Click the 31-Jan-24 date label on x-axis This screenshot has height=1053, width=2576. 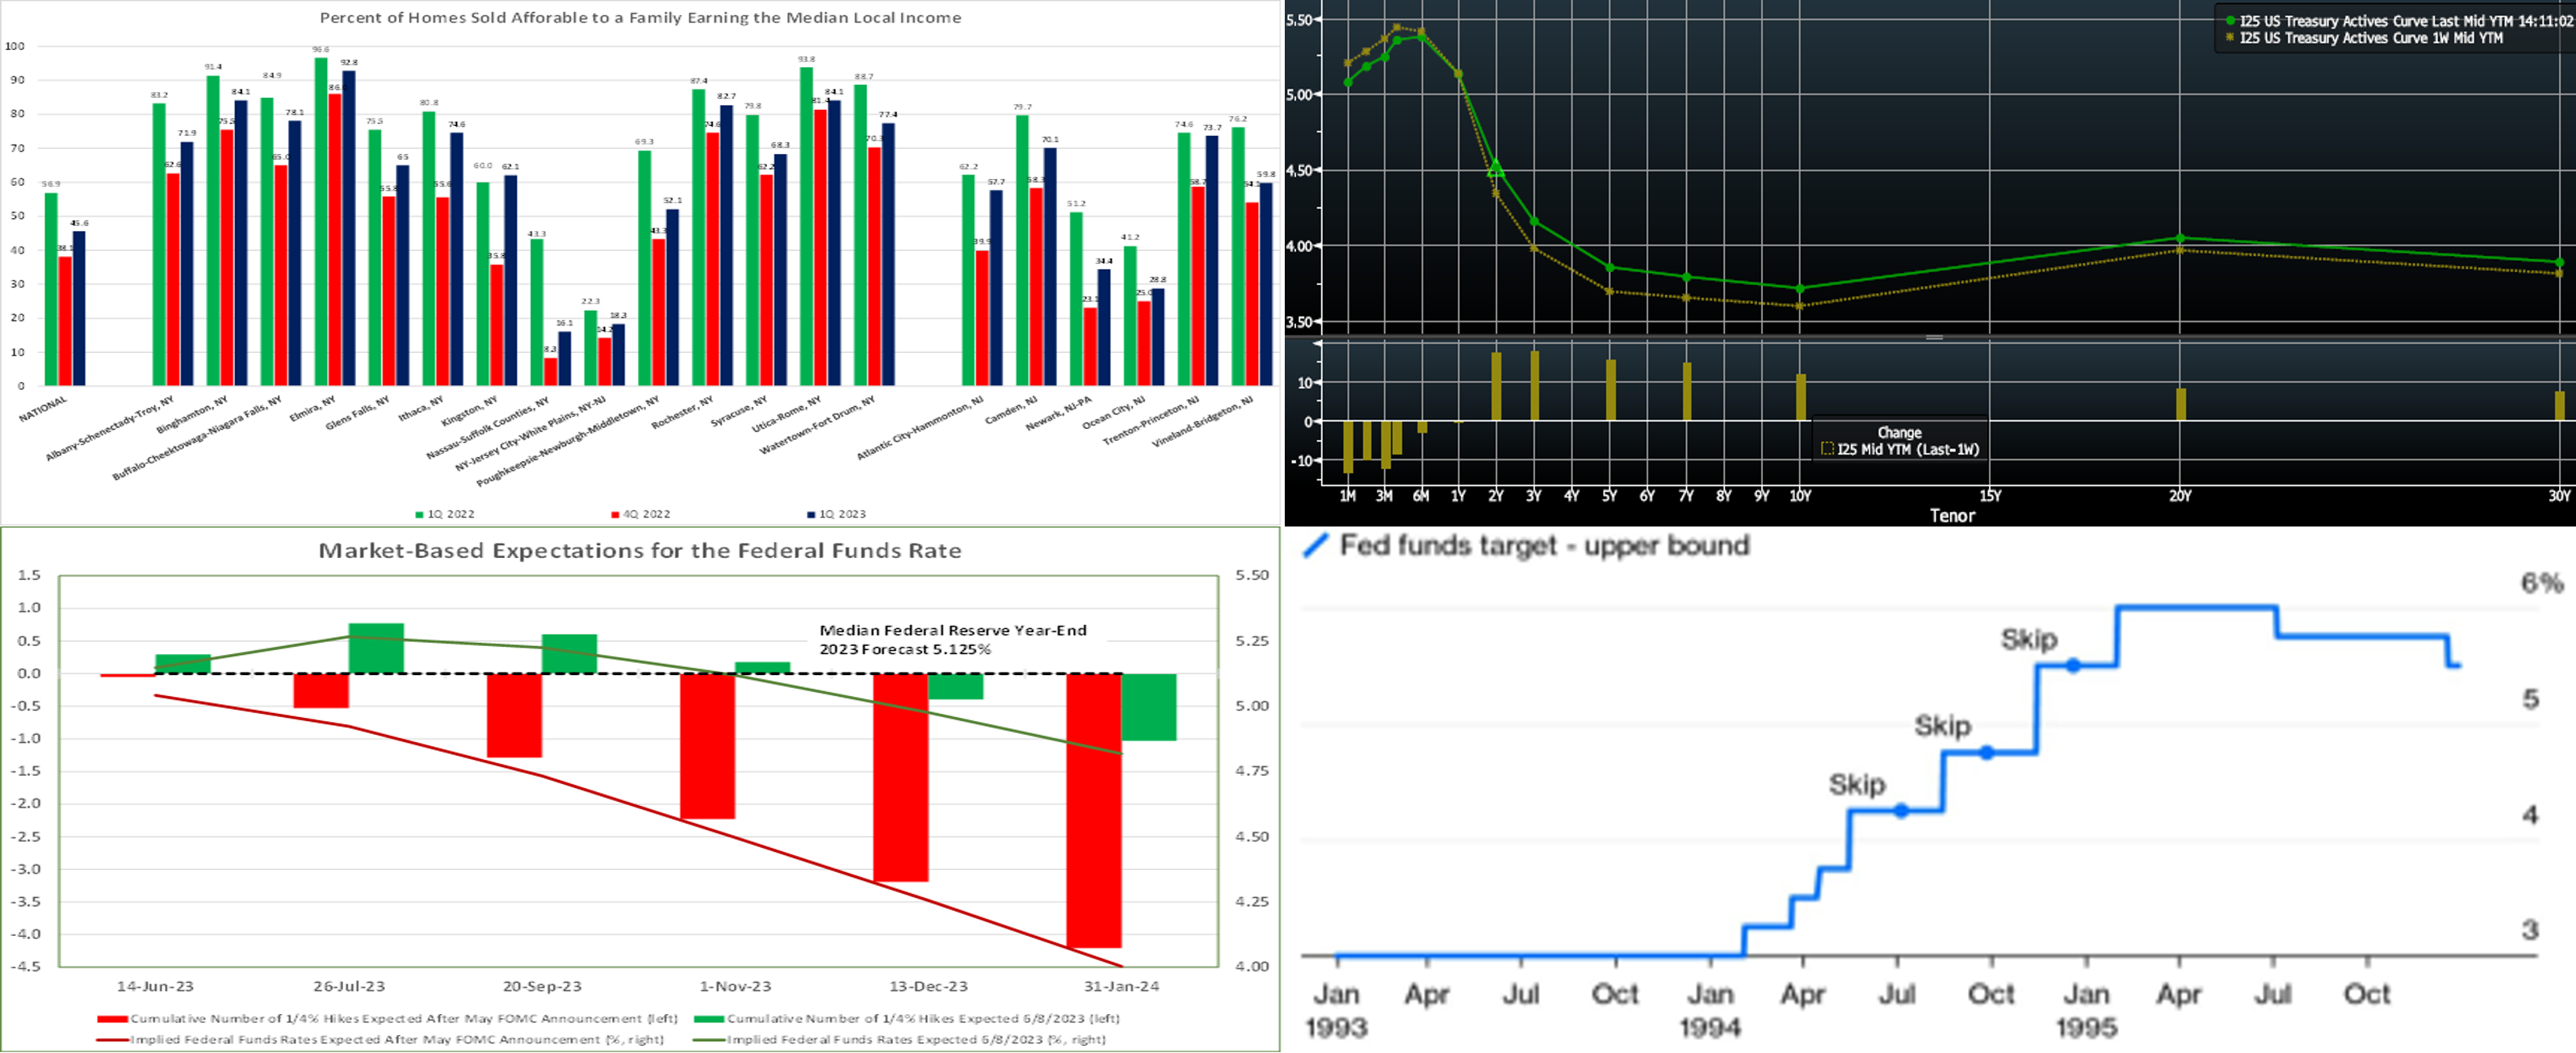1121,986
